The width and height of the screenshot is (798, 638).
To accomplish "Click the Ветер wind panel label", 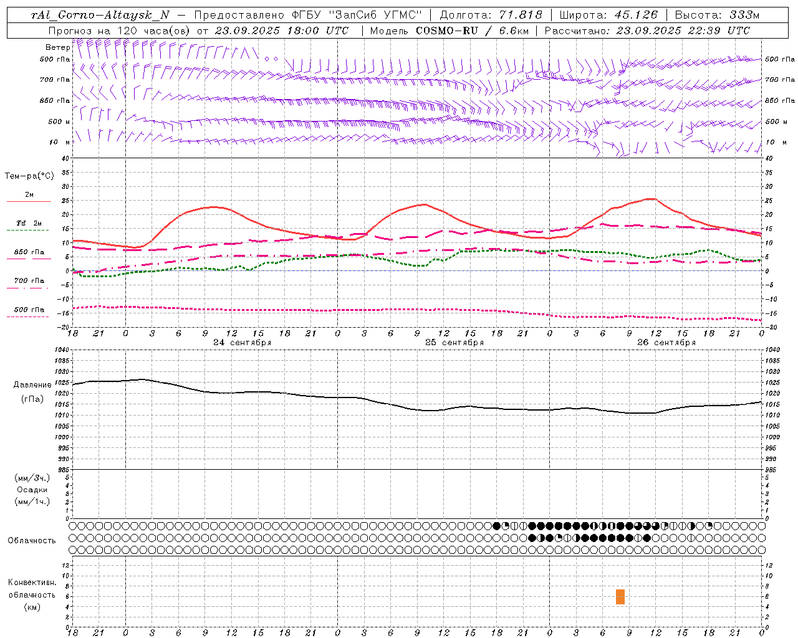I will pyautogui.click(x=57, y=47).
